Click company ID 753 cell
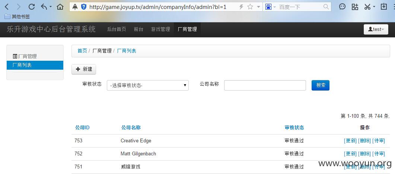 tap(78, 141)
